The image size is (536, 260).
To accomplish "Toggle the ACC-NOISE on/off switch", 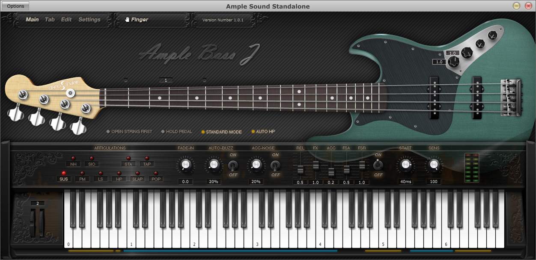I will click(275, 165).
